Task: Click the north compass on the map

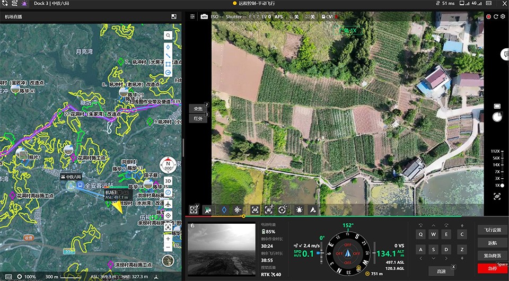Action: coord(168,165)
